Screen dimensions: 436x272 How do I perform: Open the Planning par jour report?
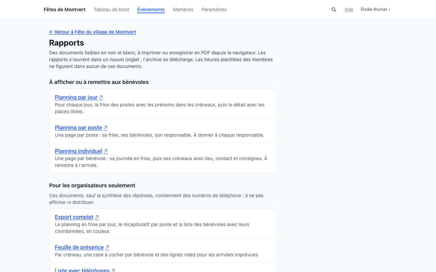tap(76, 97)
